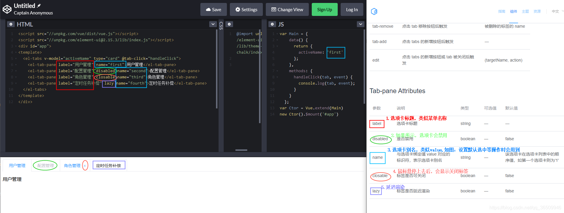
Task: Click the green Sign Up button
Action: coord(325,9)
